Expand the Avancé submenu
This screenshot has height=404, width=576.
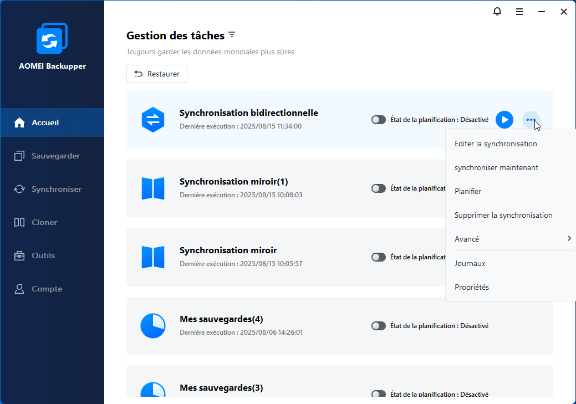[x=510, y=239]
